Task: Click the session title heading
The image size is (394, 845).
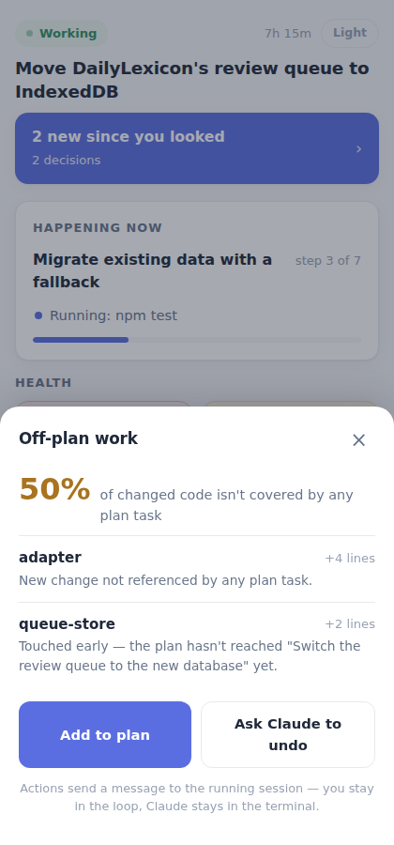Action: pos(192,80)
